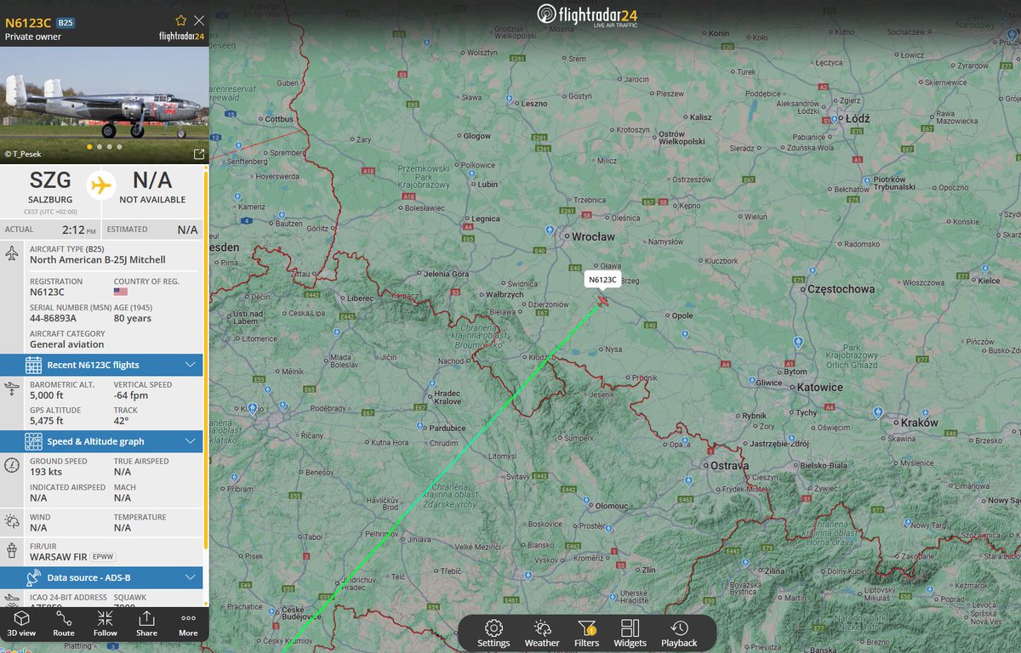Click the Częstochowa city label on map
The width and height of the screenshot is (1021, 653).
(x=840, y=289)
